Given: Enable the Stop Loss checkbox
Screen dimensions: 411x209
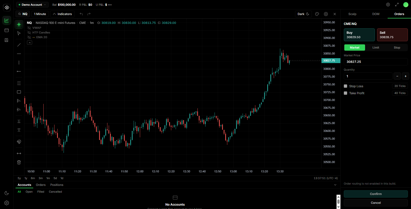Looking at the screenshot, I should point(346,86).
